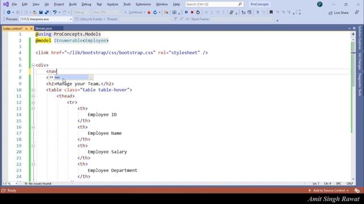Open the Any CPU platform dropdown
This screenshot has width=364, height=204.
[x=107, y=12]
